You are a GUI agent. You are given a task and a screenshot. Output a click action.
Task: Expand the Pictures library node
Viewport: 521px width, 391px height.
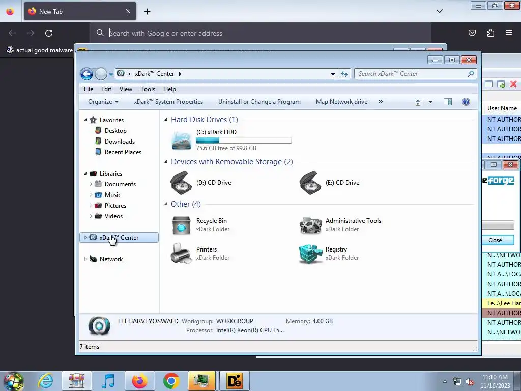pyautogui.click(x=91, y=205)
